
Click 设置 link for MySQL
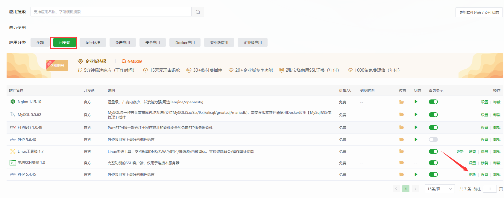[485, 115]
